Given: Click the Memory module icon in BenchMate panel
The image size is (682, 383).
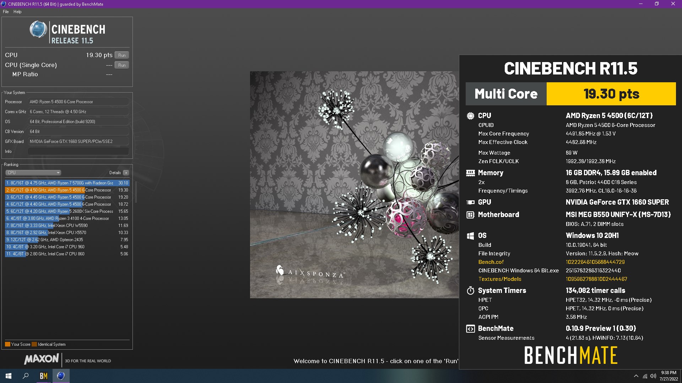Looking at the screenshot, I should pyautogui.click(x=470, y=173).
